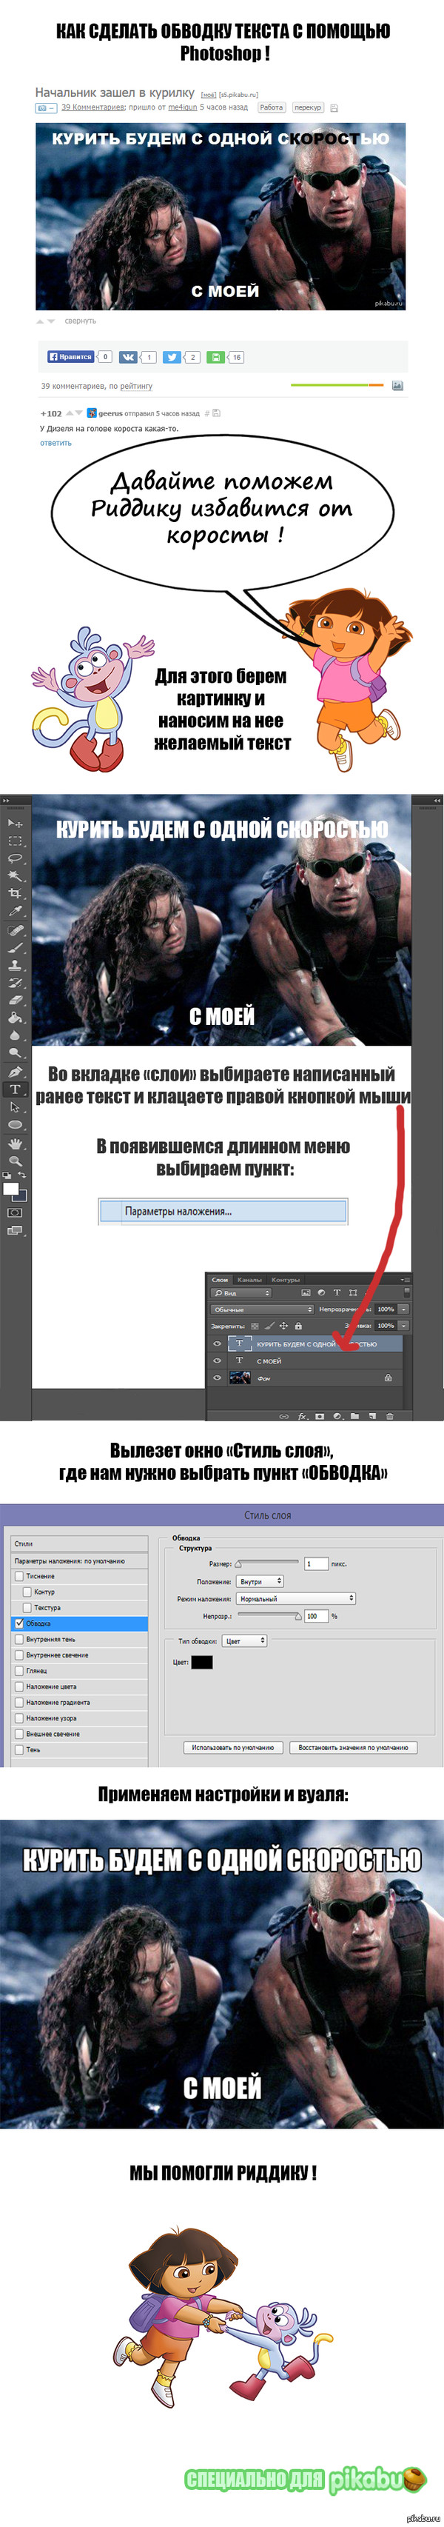Click the Работа tag button

pyautogui.click(x=272, y=107)
